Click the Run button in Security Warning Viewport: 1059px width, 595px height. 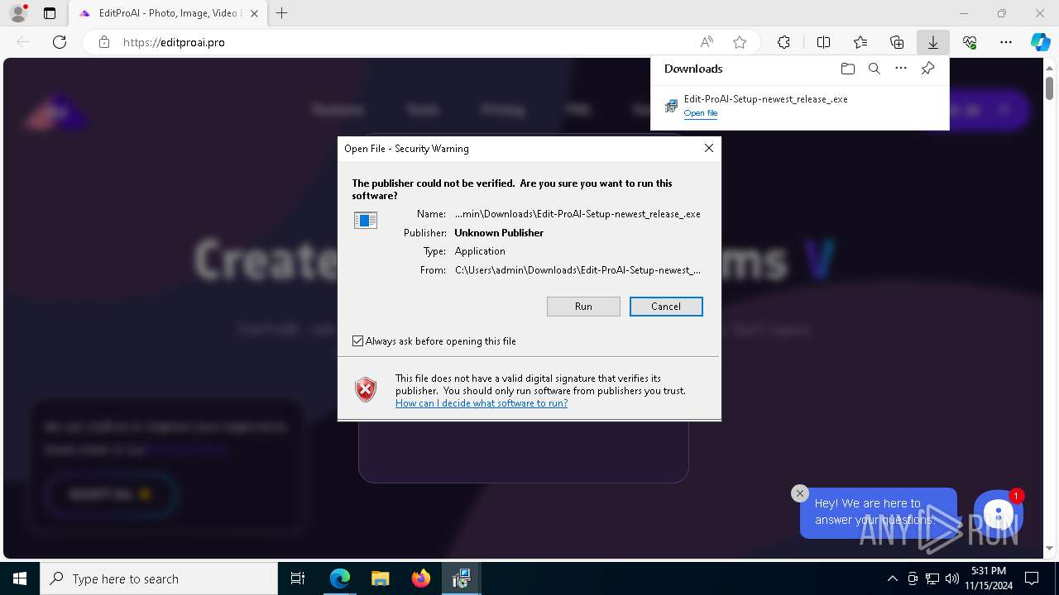[x=583, y=307]
